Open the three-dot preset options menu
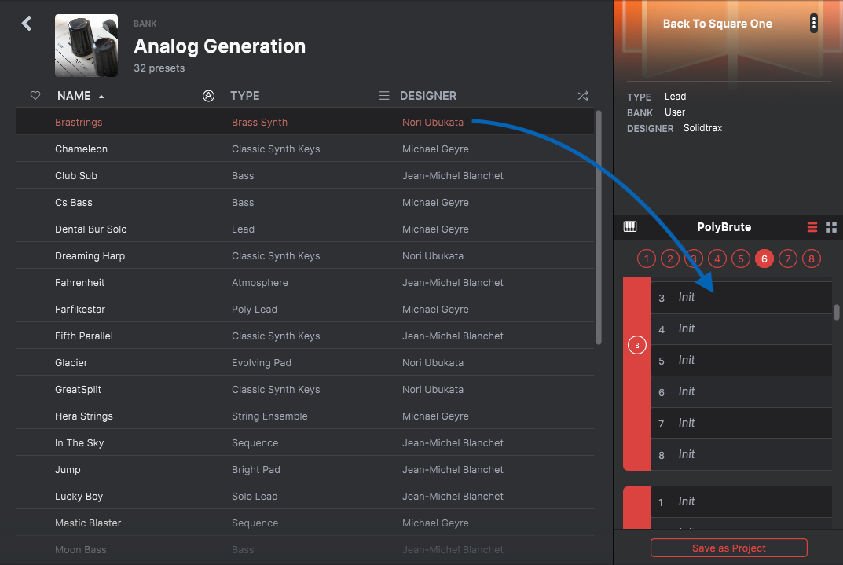The image size is (843, 565). [x=813, y=23]
